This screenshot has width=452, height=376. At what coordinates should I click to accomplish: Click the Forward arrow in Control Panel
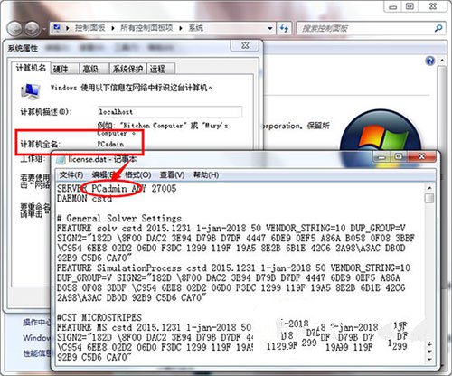coord(33,29)
